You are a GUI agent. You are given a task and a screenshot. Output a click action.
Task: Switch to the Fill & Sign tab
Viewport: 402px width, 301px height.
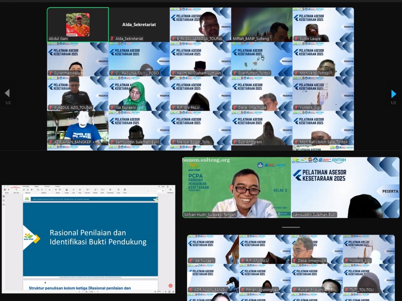[26, 186]
